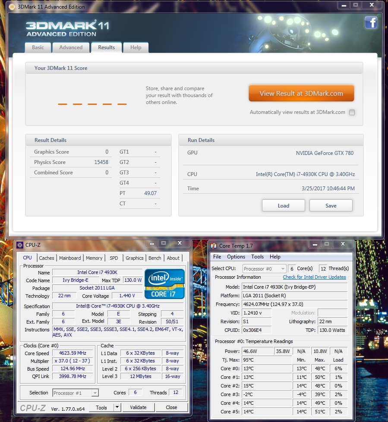Open the Options menu in Core Temp

click(236, 257)
